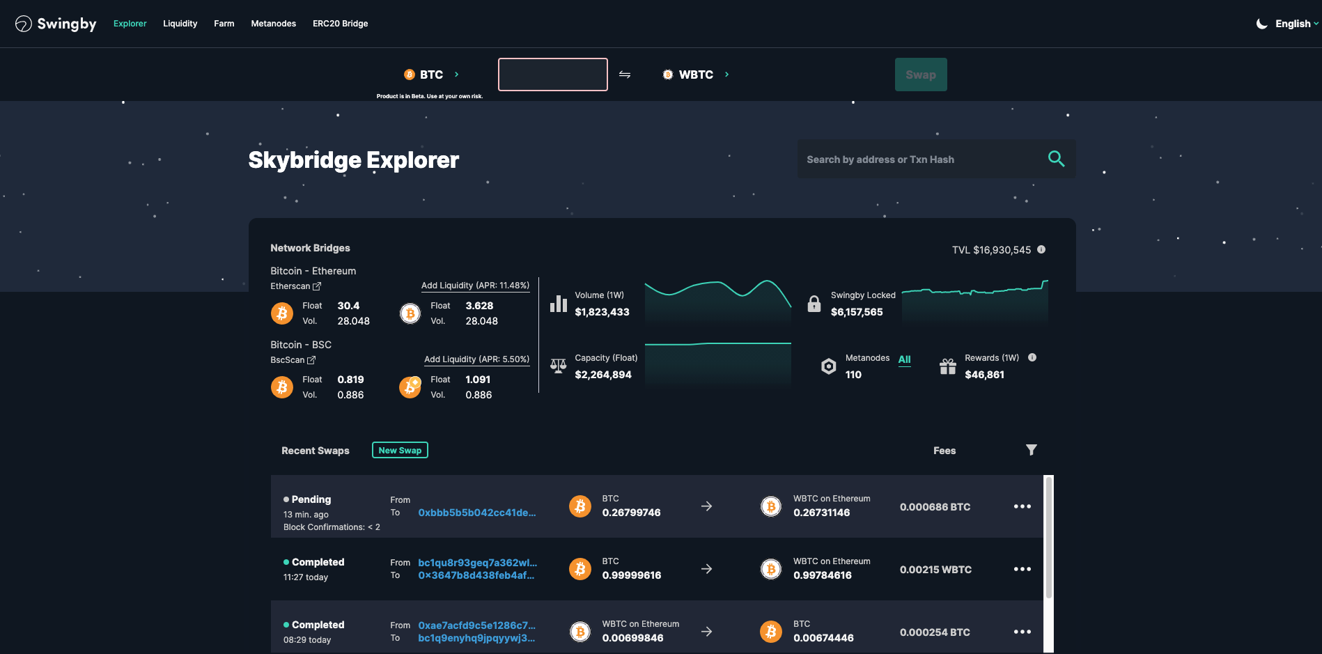Image resolution: width=1322 pixels, height=654 pixels.
Task: Click WBTC icon in the Pending swap row
Action: click(771, 506)
